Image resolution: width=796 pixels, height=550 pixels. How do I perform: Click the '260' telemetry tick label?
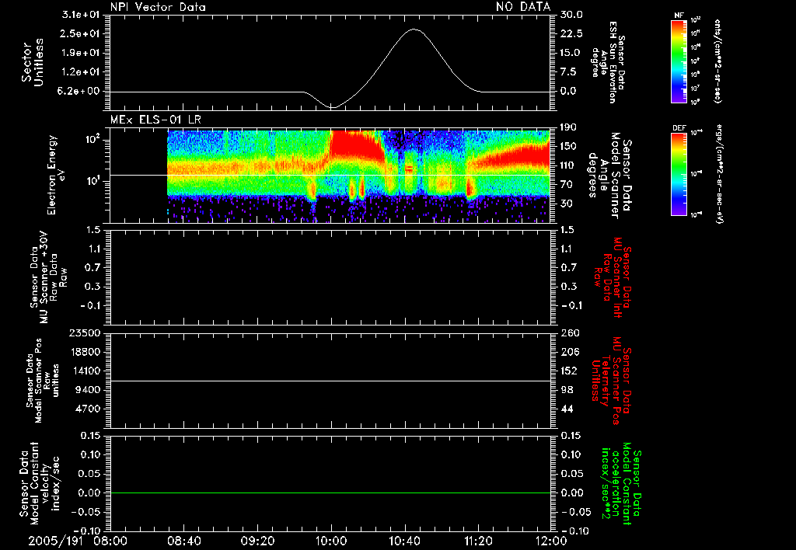569,332
